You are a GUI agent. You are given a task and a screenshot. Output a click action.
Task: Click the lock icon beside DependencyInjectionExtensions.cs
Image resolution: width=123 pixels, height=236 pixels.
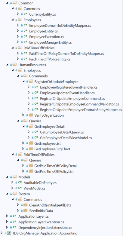tap(11, 228)
